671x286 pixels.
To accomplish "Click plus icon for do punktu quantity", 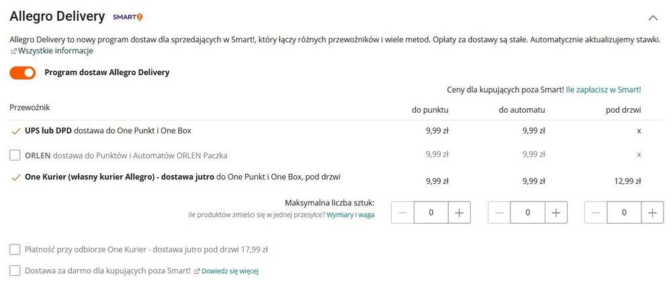I will click(459, 212).
